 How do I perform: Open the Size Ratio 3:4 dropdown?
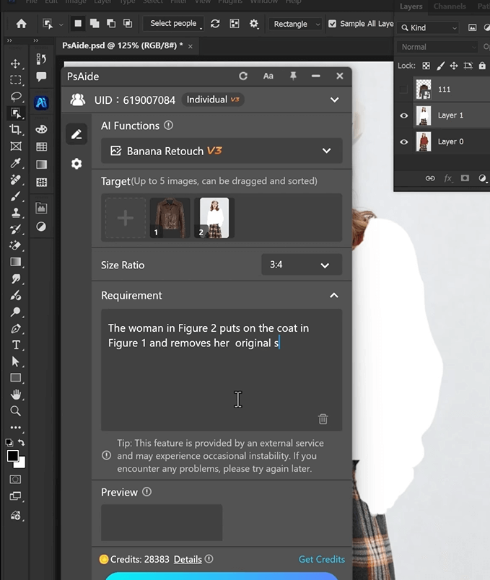click(301, 265)
